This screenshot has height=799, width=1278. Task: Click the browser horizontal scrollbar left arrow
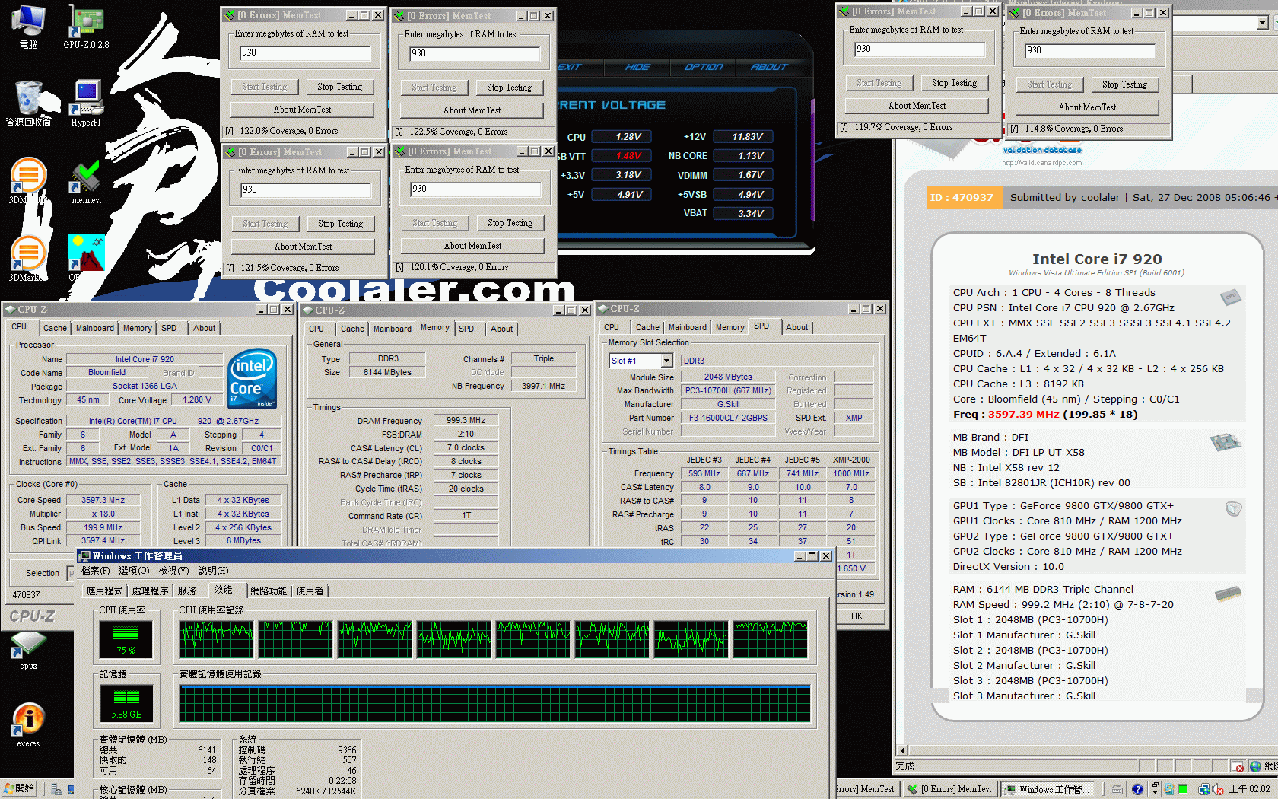[x=902, y=750]
